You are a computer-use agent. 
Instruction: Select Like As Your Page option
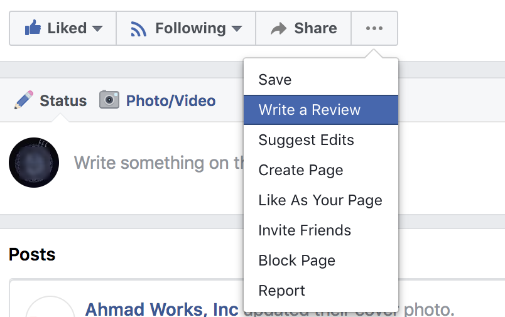point(320,200)
